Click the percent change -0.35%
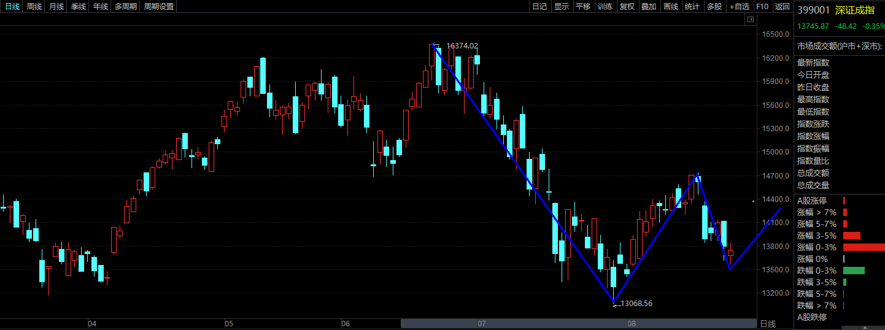Screen dimensions: 885x330 (x=874, y=26)
